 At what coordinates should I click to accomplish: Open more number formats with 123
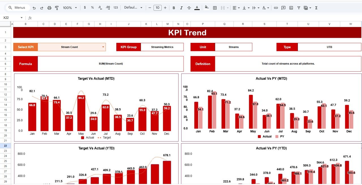pyautogui.click(x=115, y=8)
